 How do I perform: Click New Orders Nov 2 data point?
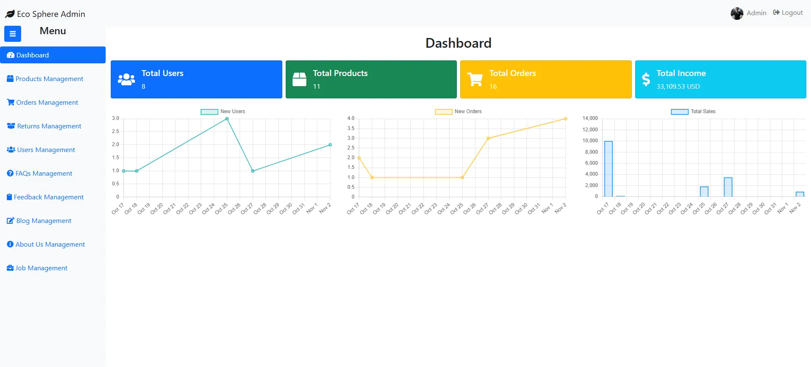pos(565,119)
